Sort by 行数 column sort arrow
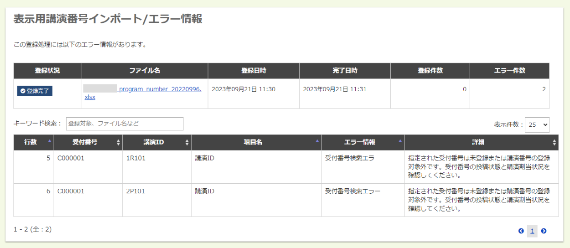 coord(50,142)
